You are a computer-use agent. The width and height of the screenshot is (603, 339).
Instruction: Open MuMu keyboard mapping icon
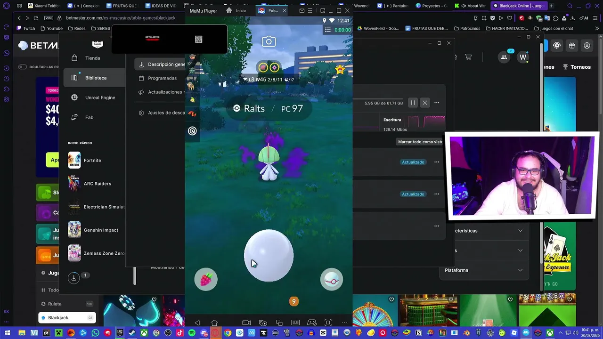295,323
